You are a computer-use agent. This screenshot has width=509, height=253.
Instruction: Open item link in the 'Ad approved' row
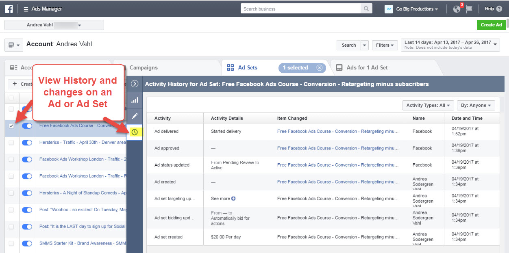pos(338,148)
